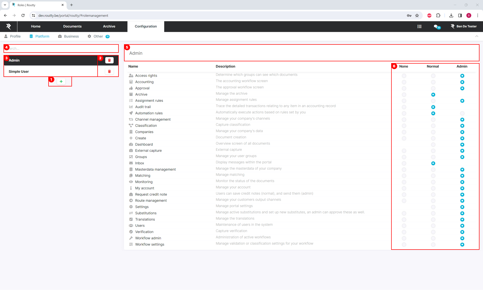This screenshot has width=483, height=290.
Task: Bookmark this page with star icon
Action: pyautogui.click(x=417, y=16)
